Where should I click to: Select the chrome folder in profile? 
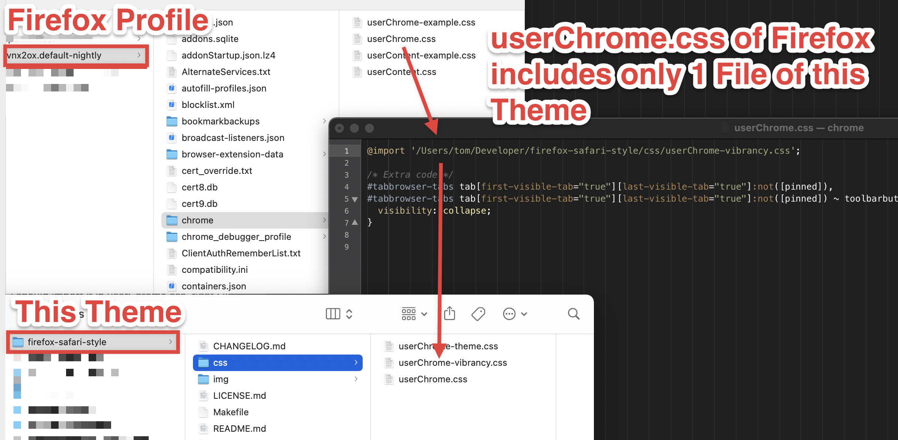(x=245, y=220)
